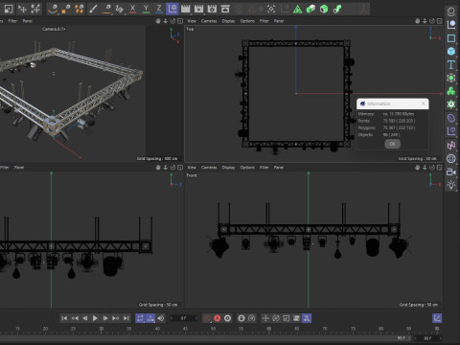The image size is (460, 345).
Task: Toggle Z axis lock
Action: [159, 9]
